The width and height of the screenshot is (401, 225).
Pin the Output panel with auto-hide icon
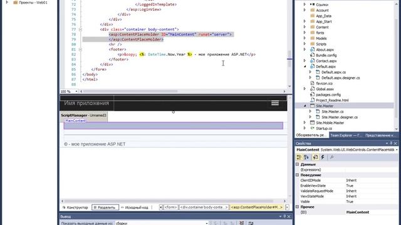coord(284,217)
